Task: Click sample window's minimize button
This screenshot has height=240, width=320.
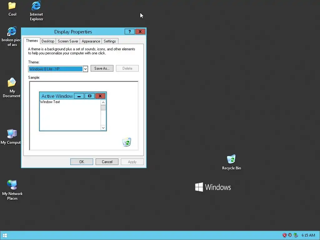Action: (x=79, y=96)
